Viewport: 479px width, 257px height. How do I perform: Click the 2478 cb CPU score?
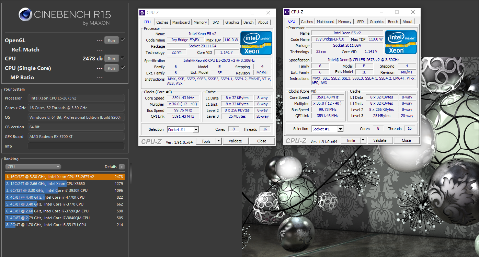point(92,59)
